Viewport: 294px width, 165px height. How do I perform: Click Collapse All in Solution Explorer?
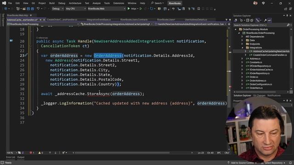248,20
